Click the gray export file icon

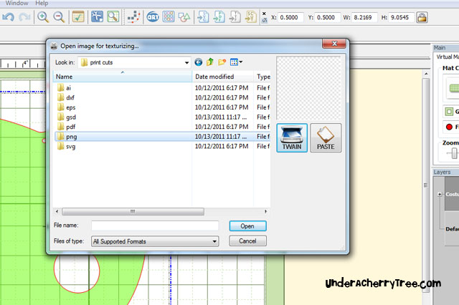pyautogui.click(x=235, y=17)
